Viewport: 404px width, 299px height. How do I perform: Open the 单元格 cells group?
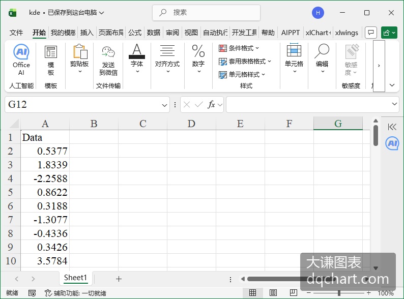(294, 58)
